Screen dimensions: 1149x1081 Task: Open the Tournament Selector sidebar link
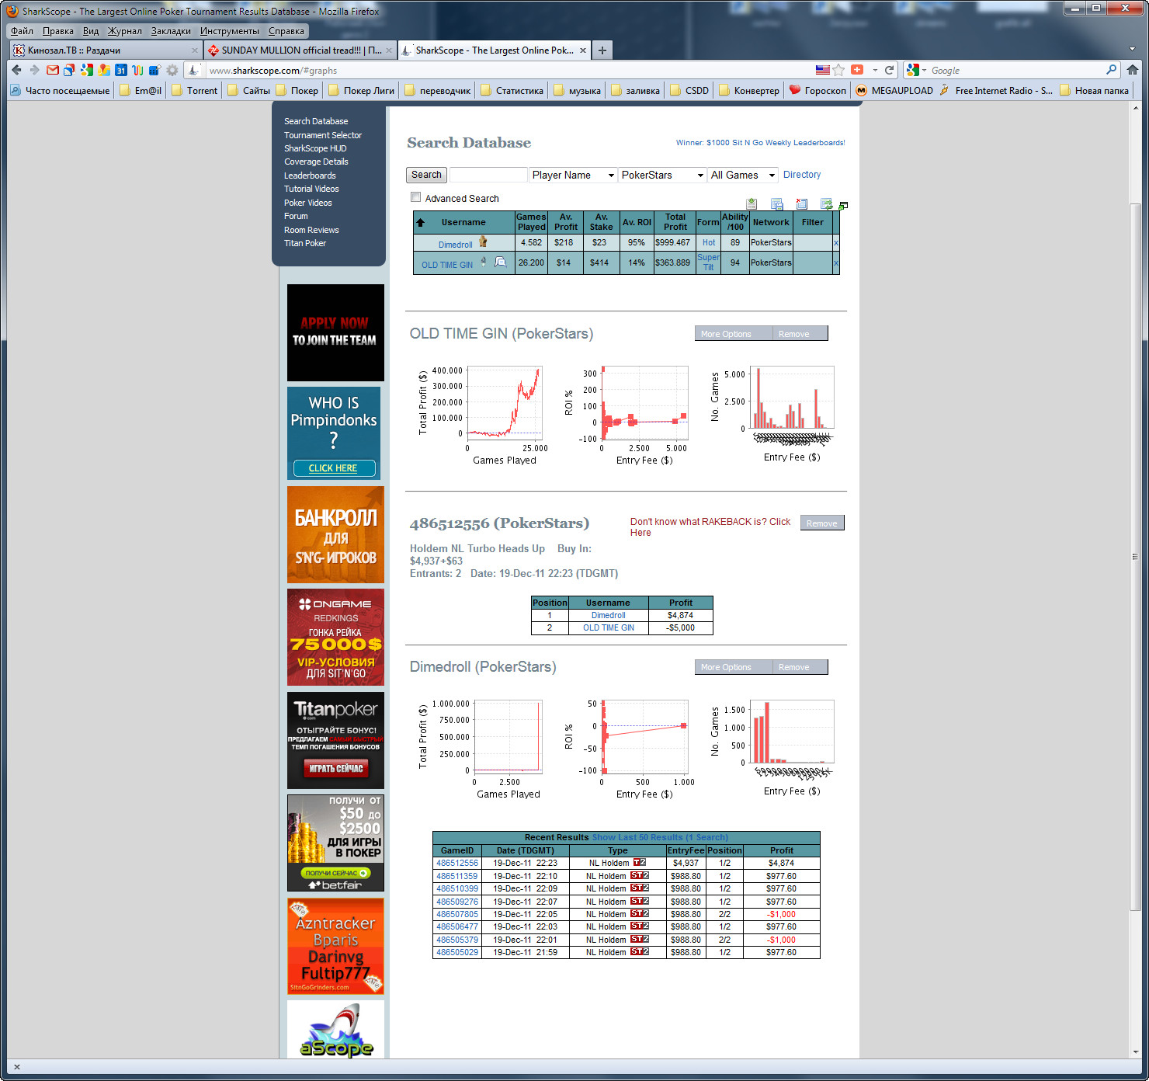323,135
